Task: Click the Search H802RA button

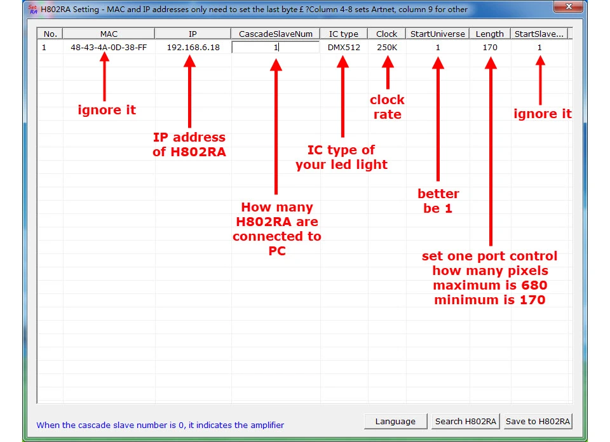Action: click(x=465, y=422)
